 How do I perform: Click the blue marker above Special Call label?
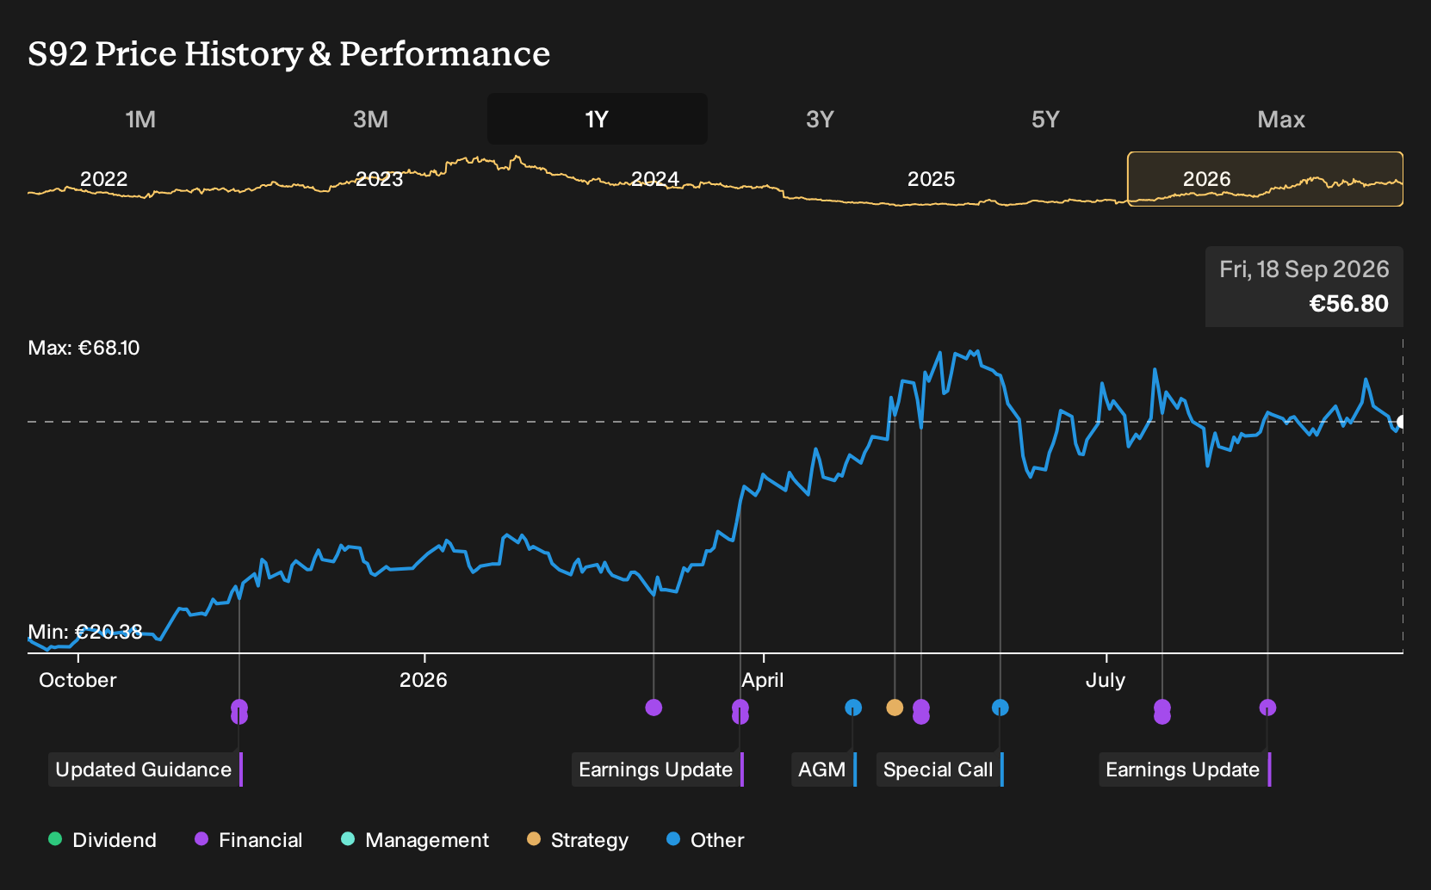click(1000, 708)
